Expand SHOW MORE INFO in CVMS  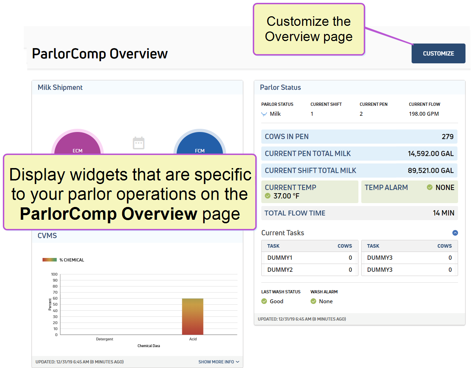(x=219, y=362)
